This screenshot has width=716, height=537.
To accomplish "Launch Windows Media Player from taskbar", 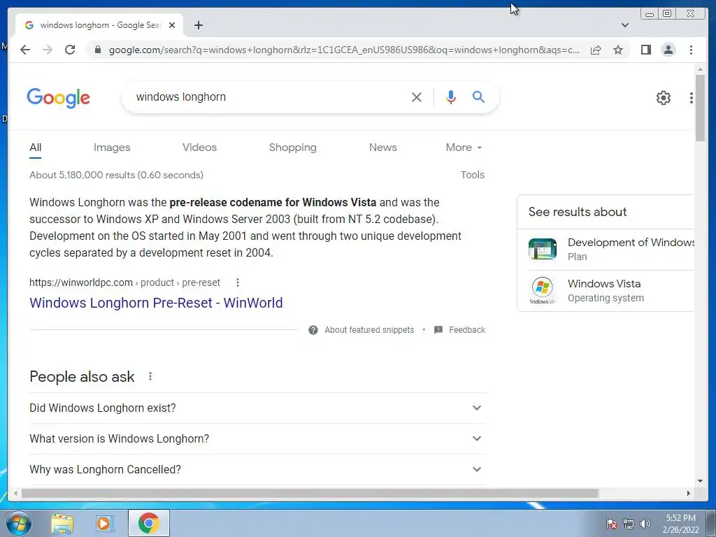I will click(105, 523).
